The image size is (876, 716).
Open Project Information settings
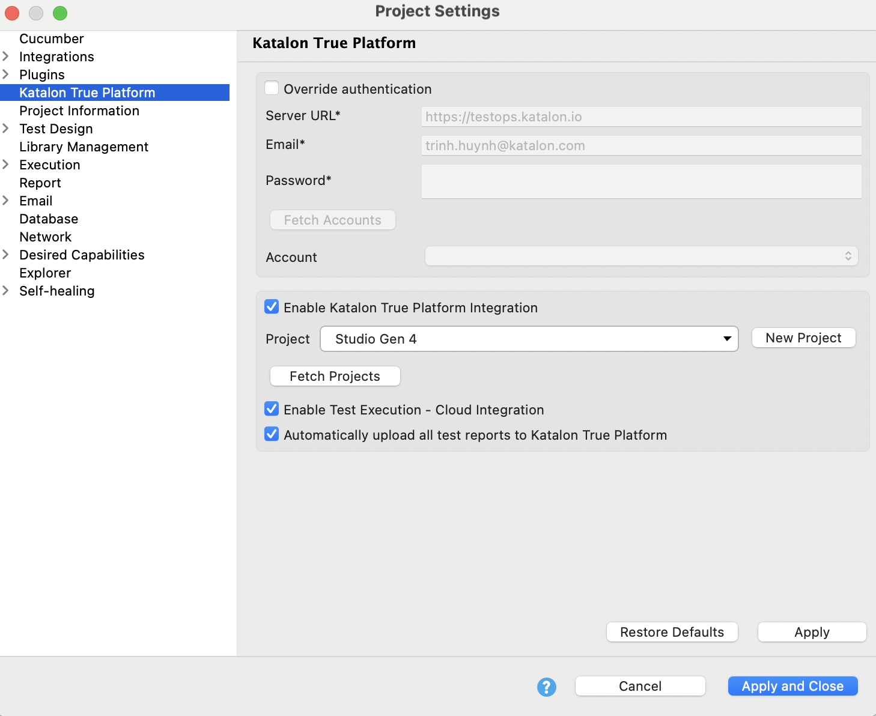coord(79,111)
